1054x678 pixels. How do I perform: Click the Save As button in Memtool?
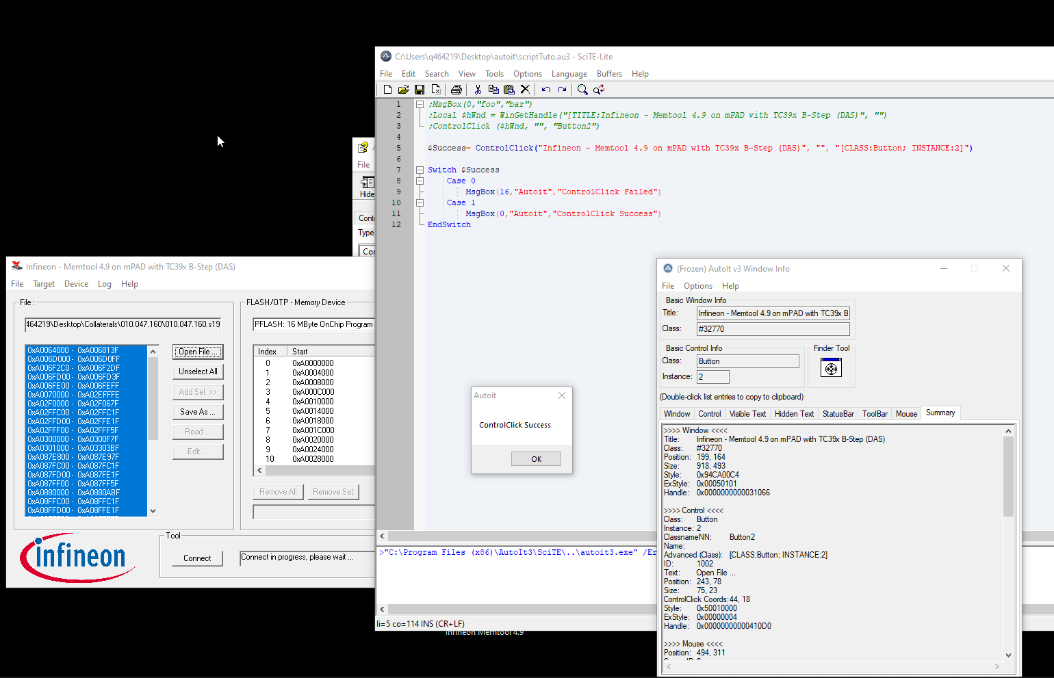(x=198, y=412)
